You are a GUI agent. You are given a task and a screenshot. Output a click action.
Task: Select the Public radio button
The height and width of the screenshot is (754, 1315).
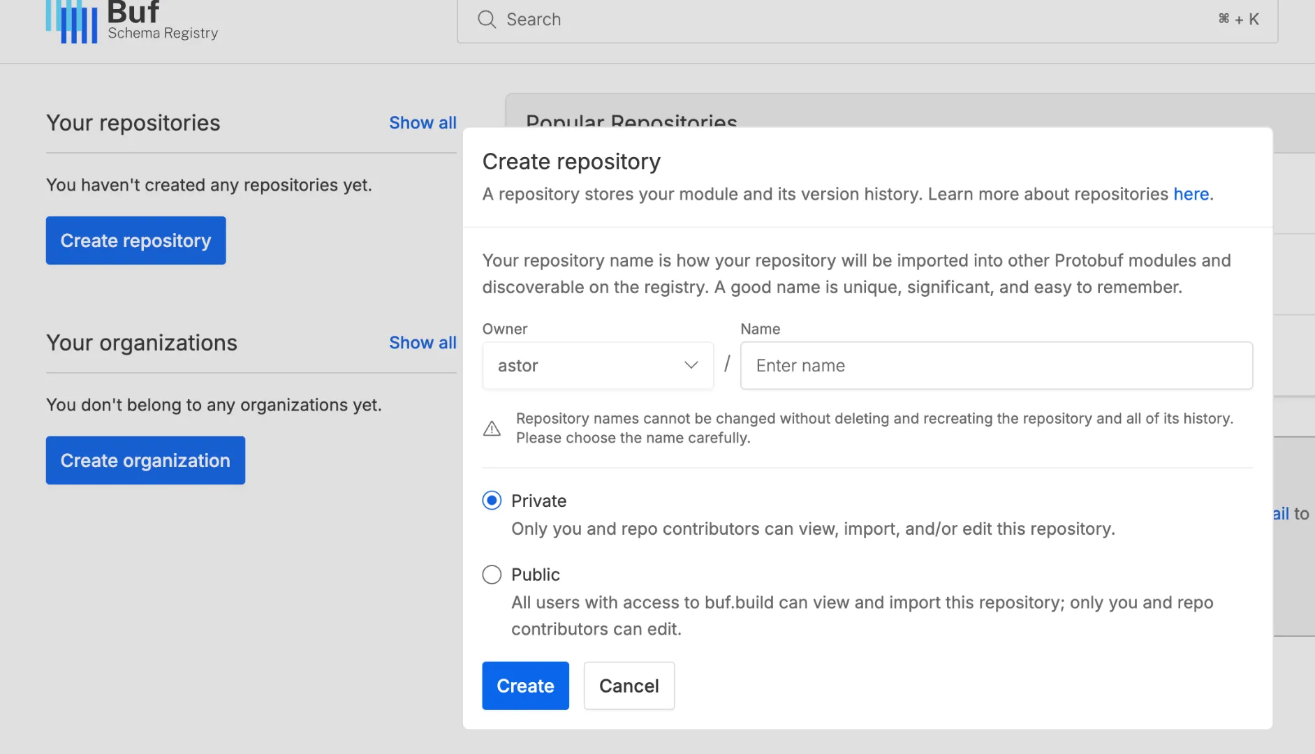tap(492, 575)
